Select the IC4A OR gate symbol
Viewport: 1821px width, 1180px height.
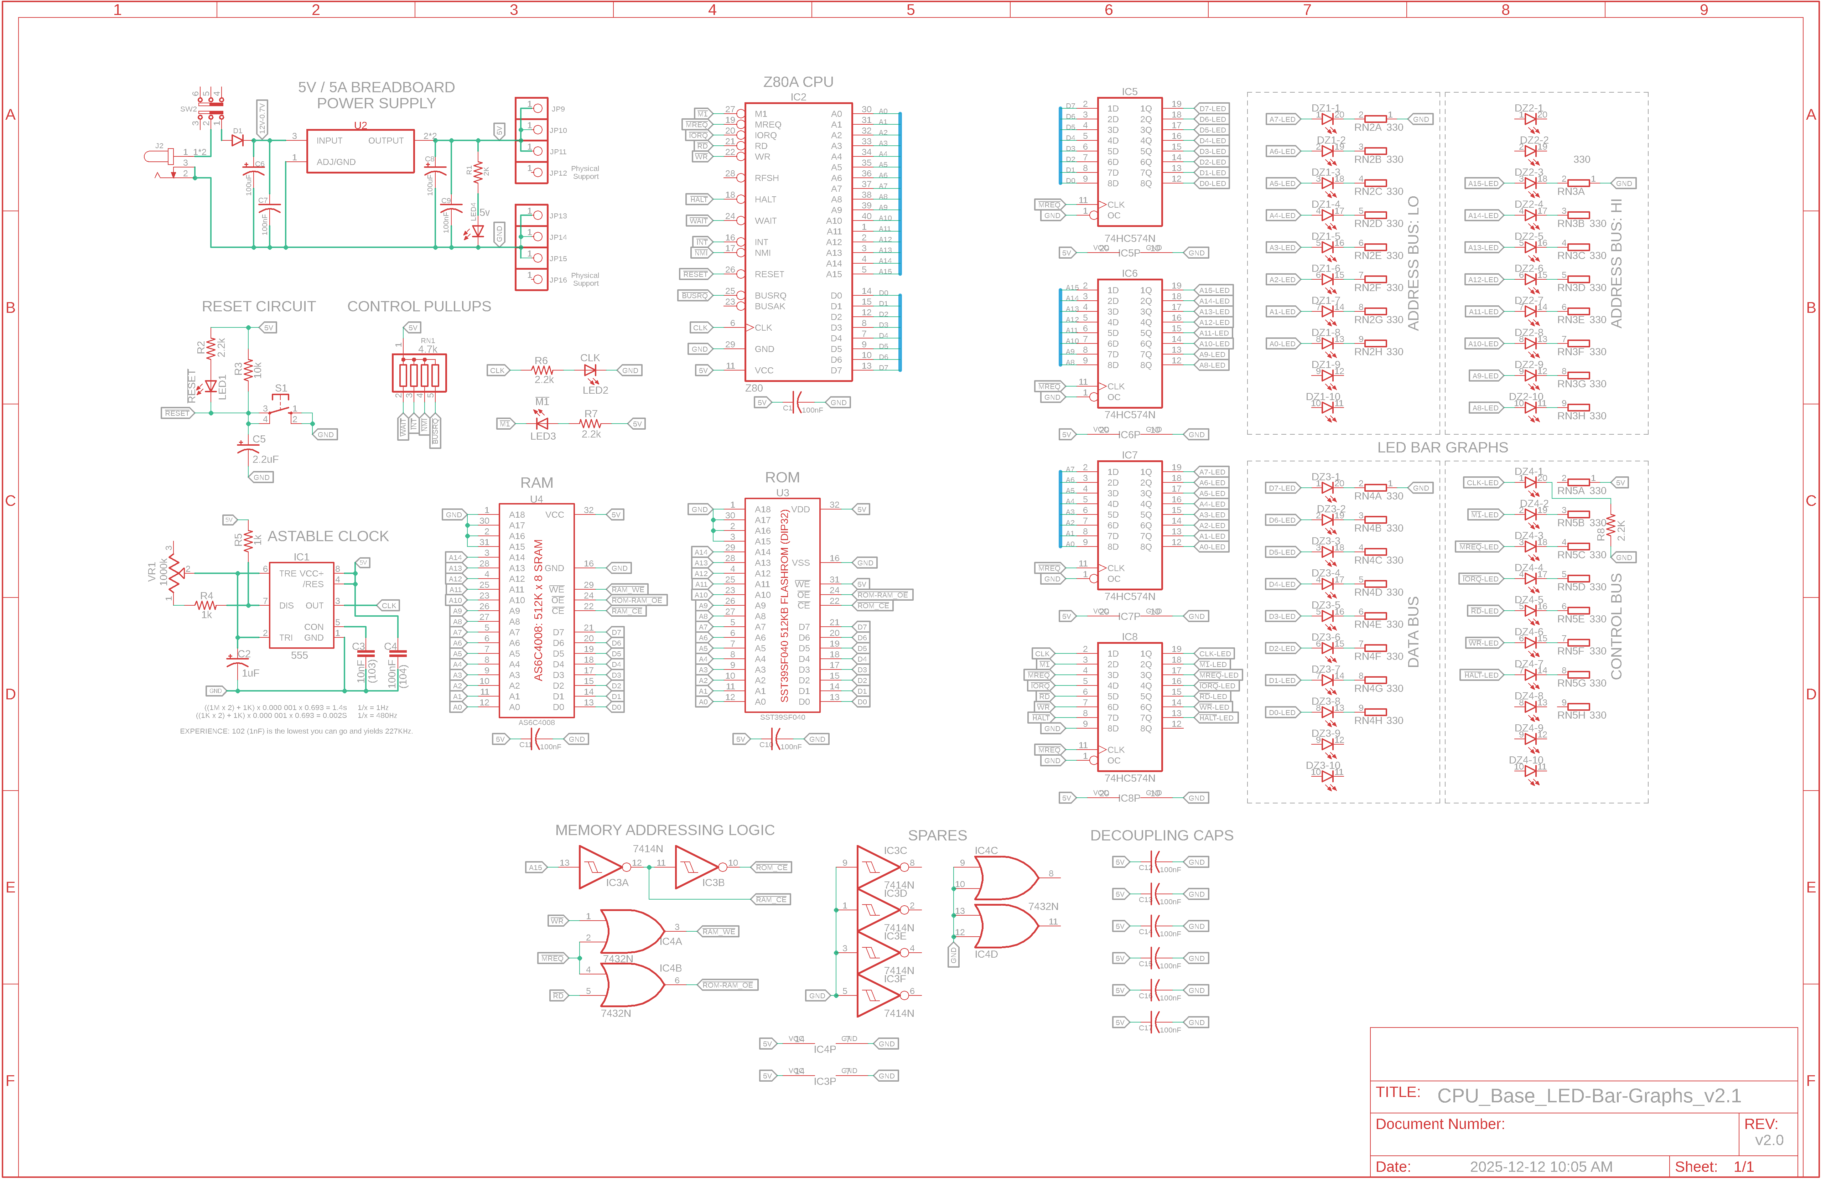coord(631,931)
